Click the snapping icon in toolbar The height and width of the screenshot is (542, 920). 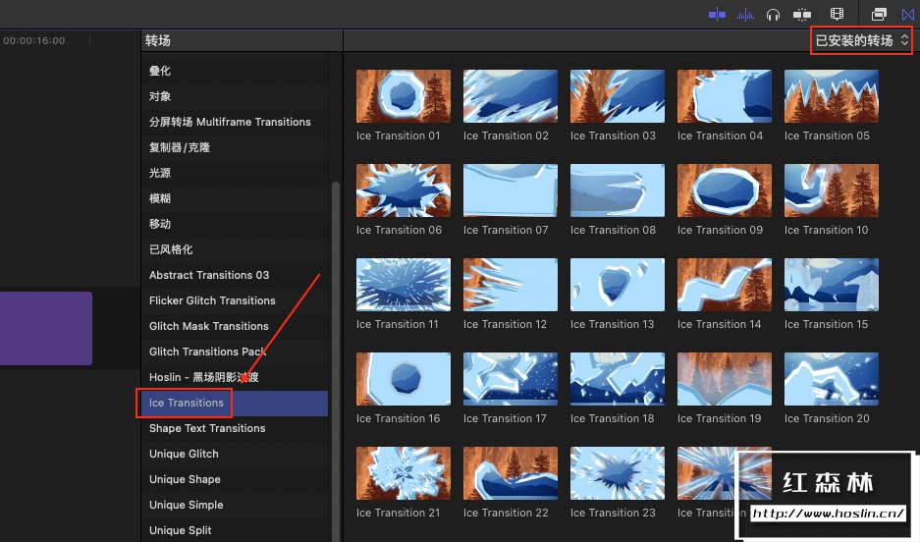pyautogui.click(x=802, y=14)
